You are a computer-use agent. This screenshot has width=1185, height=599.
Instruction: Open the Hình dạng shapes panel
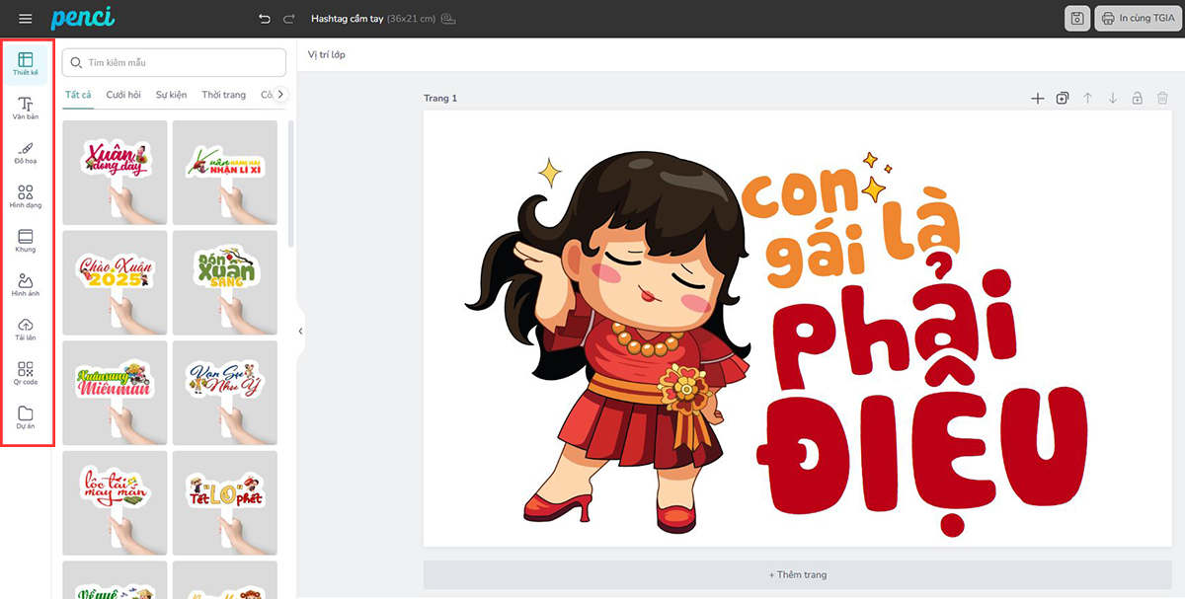click(26, 196)
